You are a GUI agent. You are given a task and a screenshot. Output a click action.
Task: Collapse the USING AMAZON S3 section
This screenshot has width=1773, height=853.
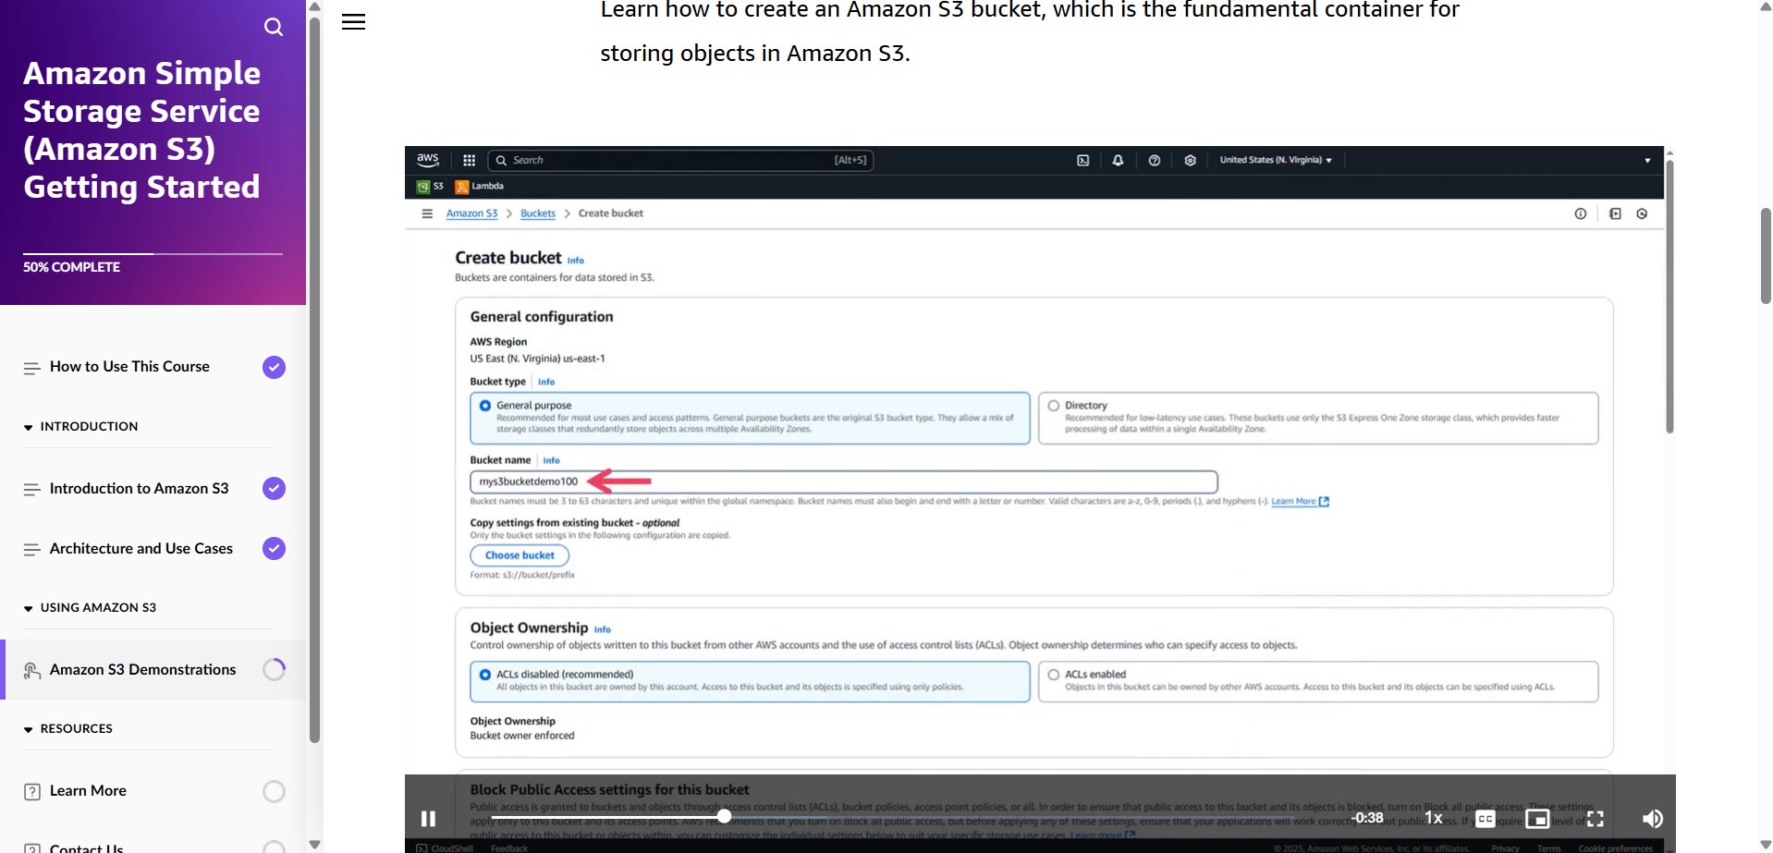[90, 608]
